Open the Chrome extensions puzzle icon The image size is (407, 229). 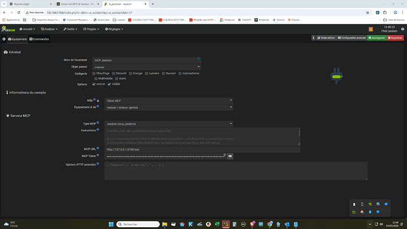(385, 12)
